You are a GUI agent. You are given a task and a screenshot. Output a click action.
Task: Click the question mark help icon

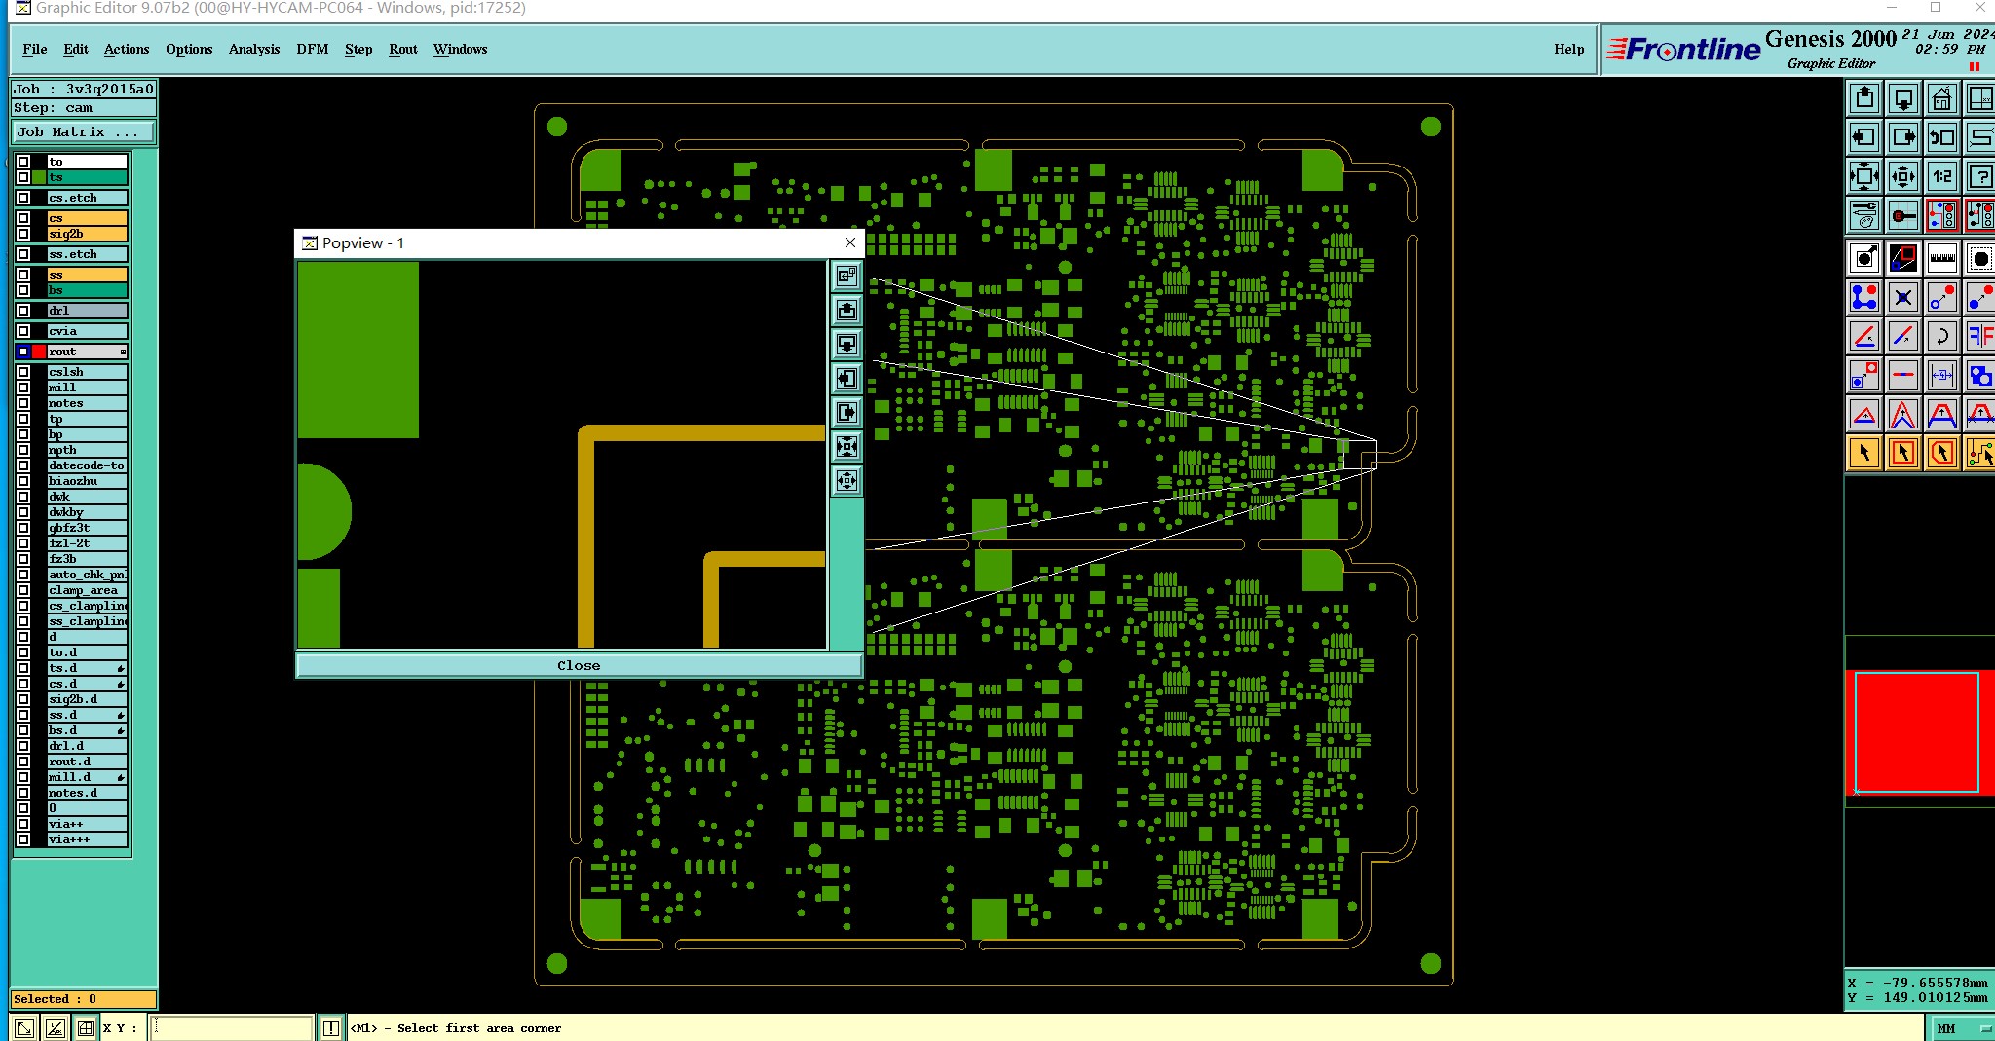click(1980, 176)
